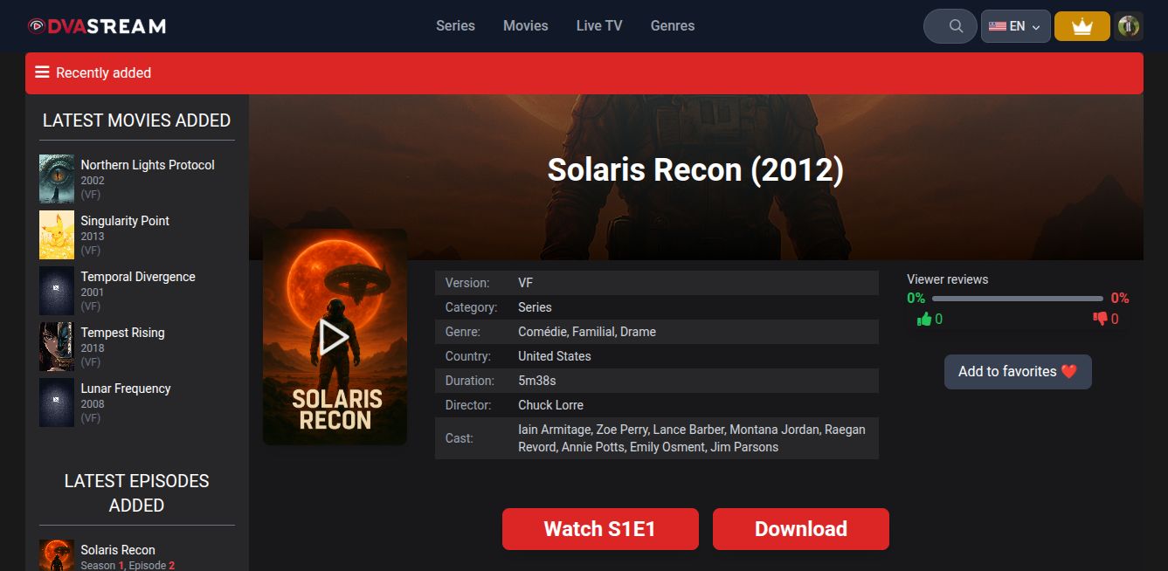
Task: Expand the Recently added bar
Action: click(x=584, y=73)
